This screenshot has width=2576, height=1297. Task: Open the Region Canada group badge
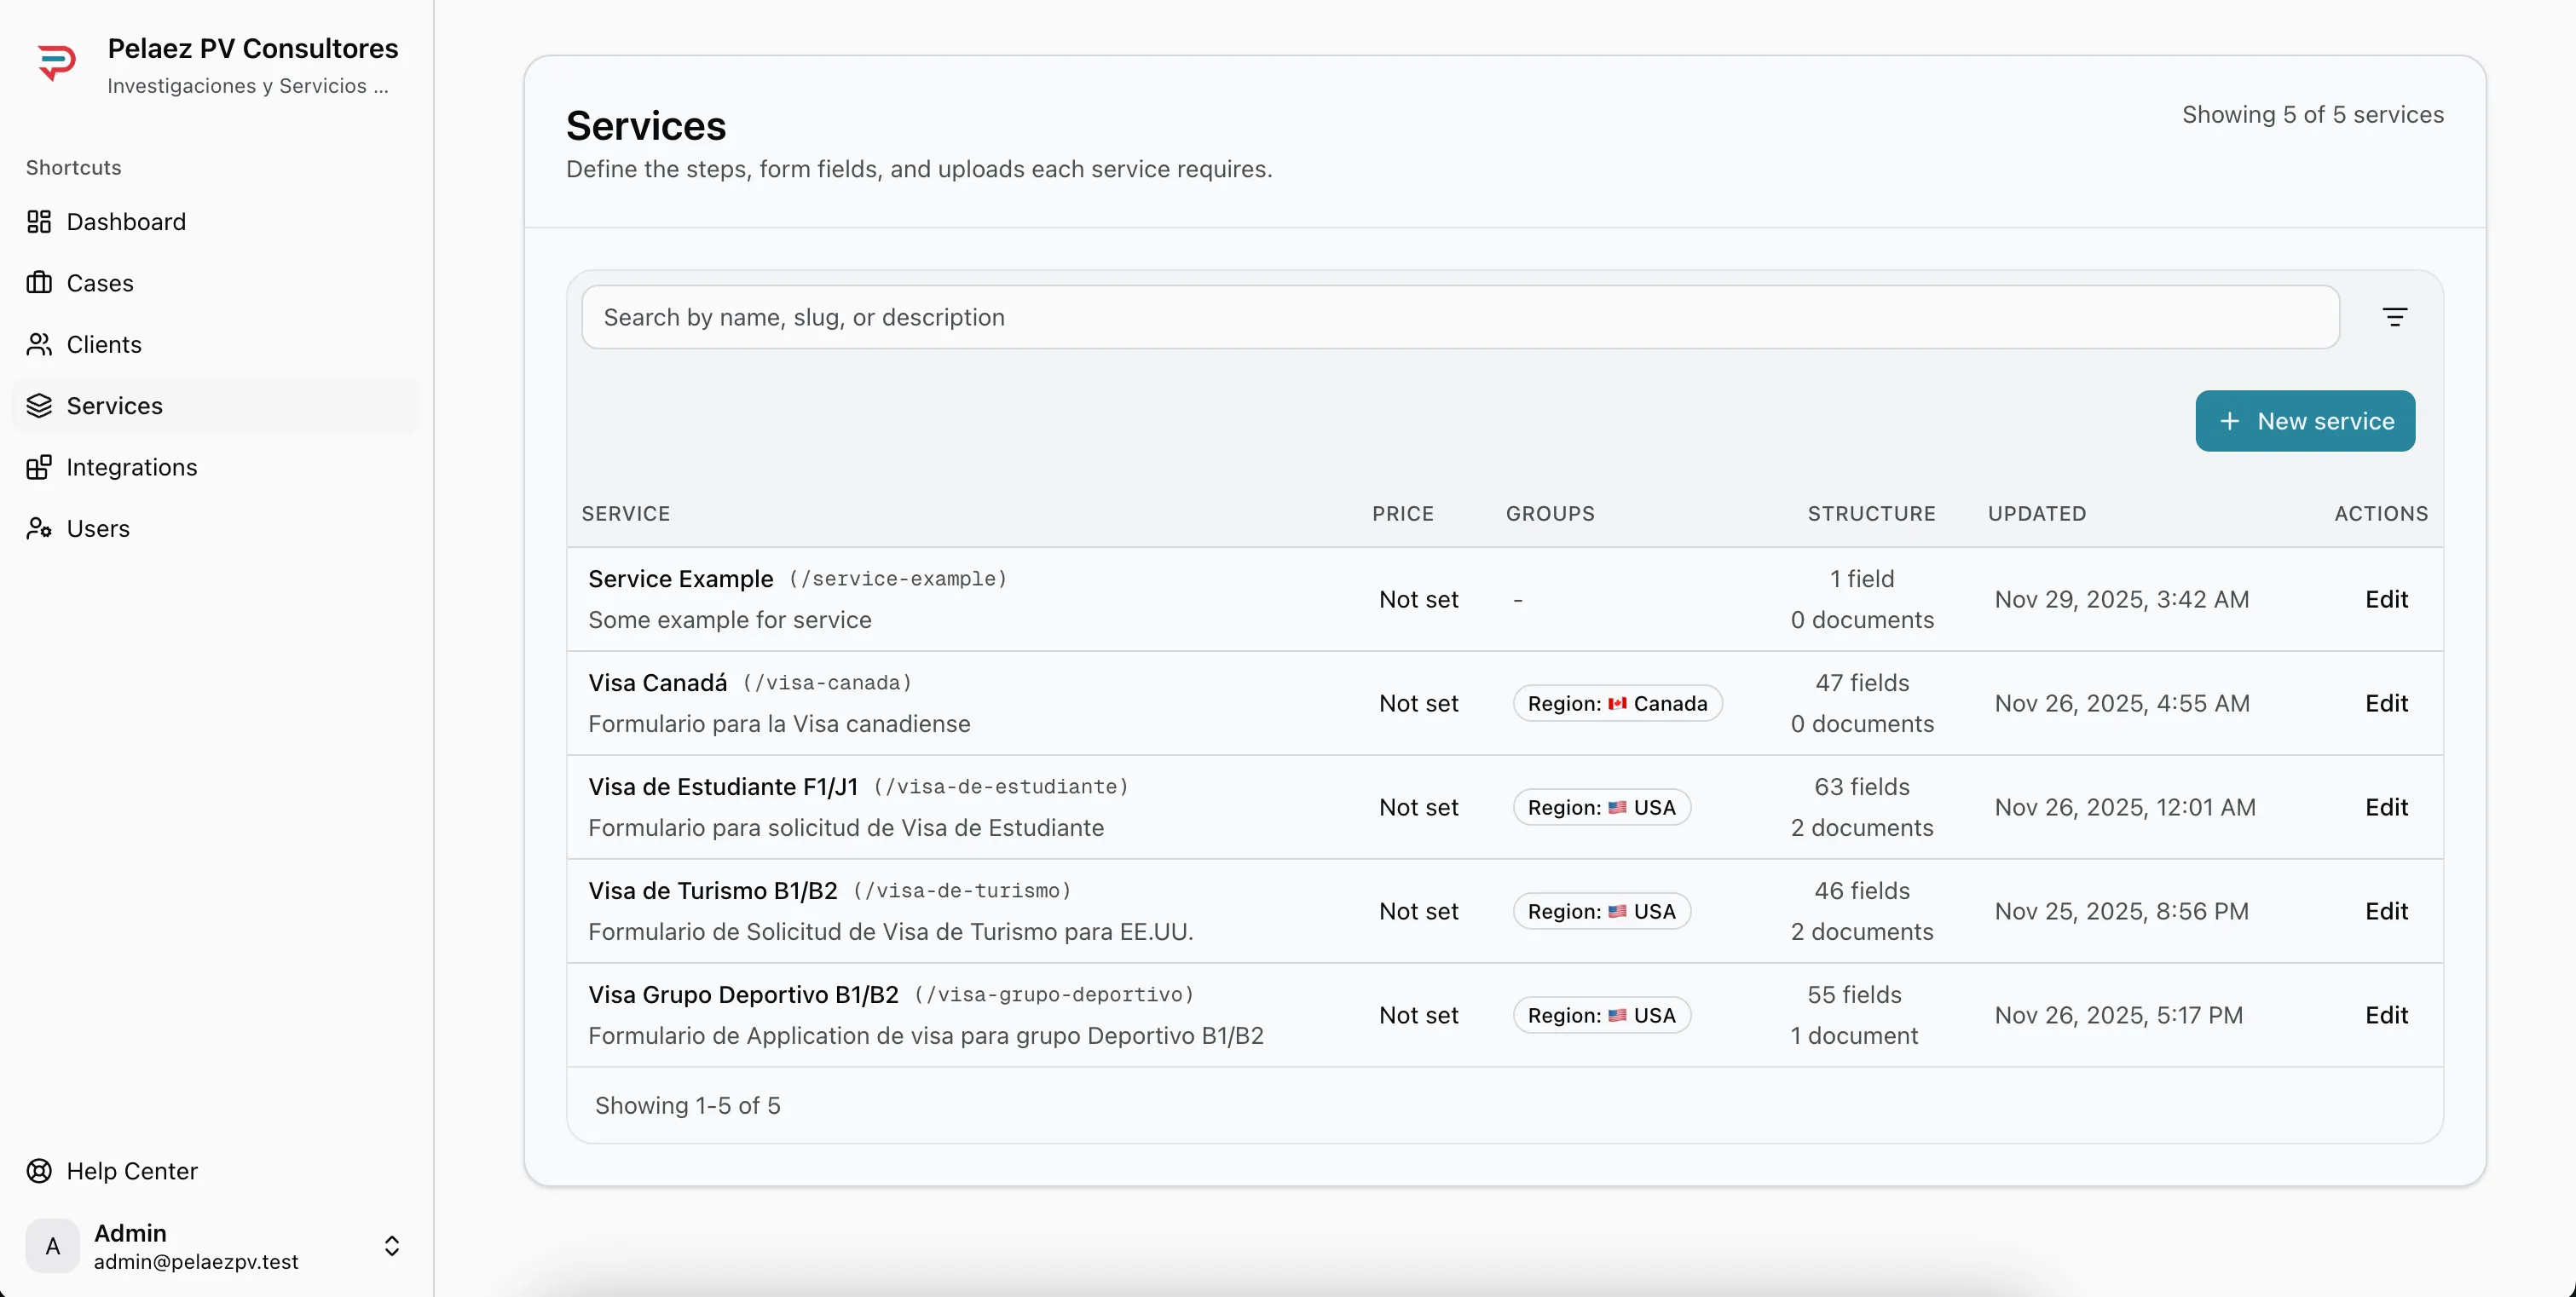[x=1617, y=703]
